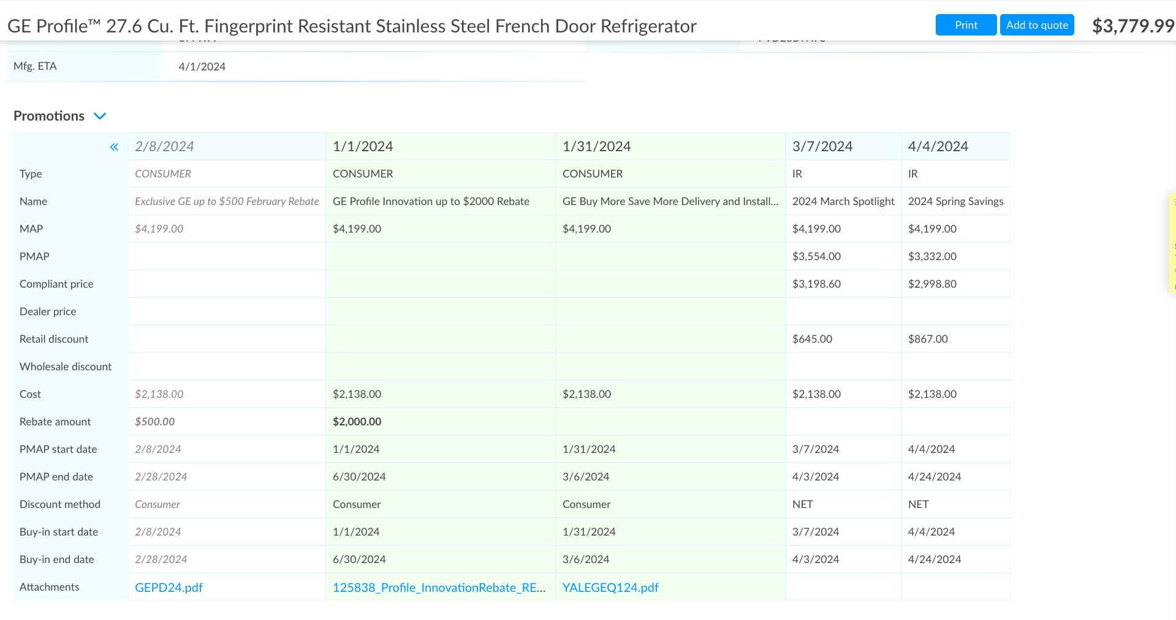Image resolution: width=1176 pixels, height=620 pixels.
Task: Select the 1/31/2024 promotion column header
Action: pyautogui.click(x=596, y=147)
